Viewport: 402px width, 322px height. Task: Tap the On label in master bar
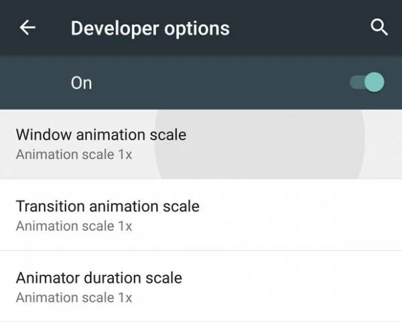81,83
